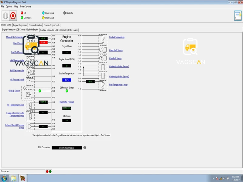Open the Windows Start button
This screenshot has height=182, width=243.
pos(4,178)
